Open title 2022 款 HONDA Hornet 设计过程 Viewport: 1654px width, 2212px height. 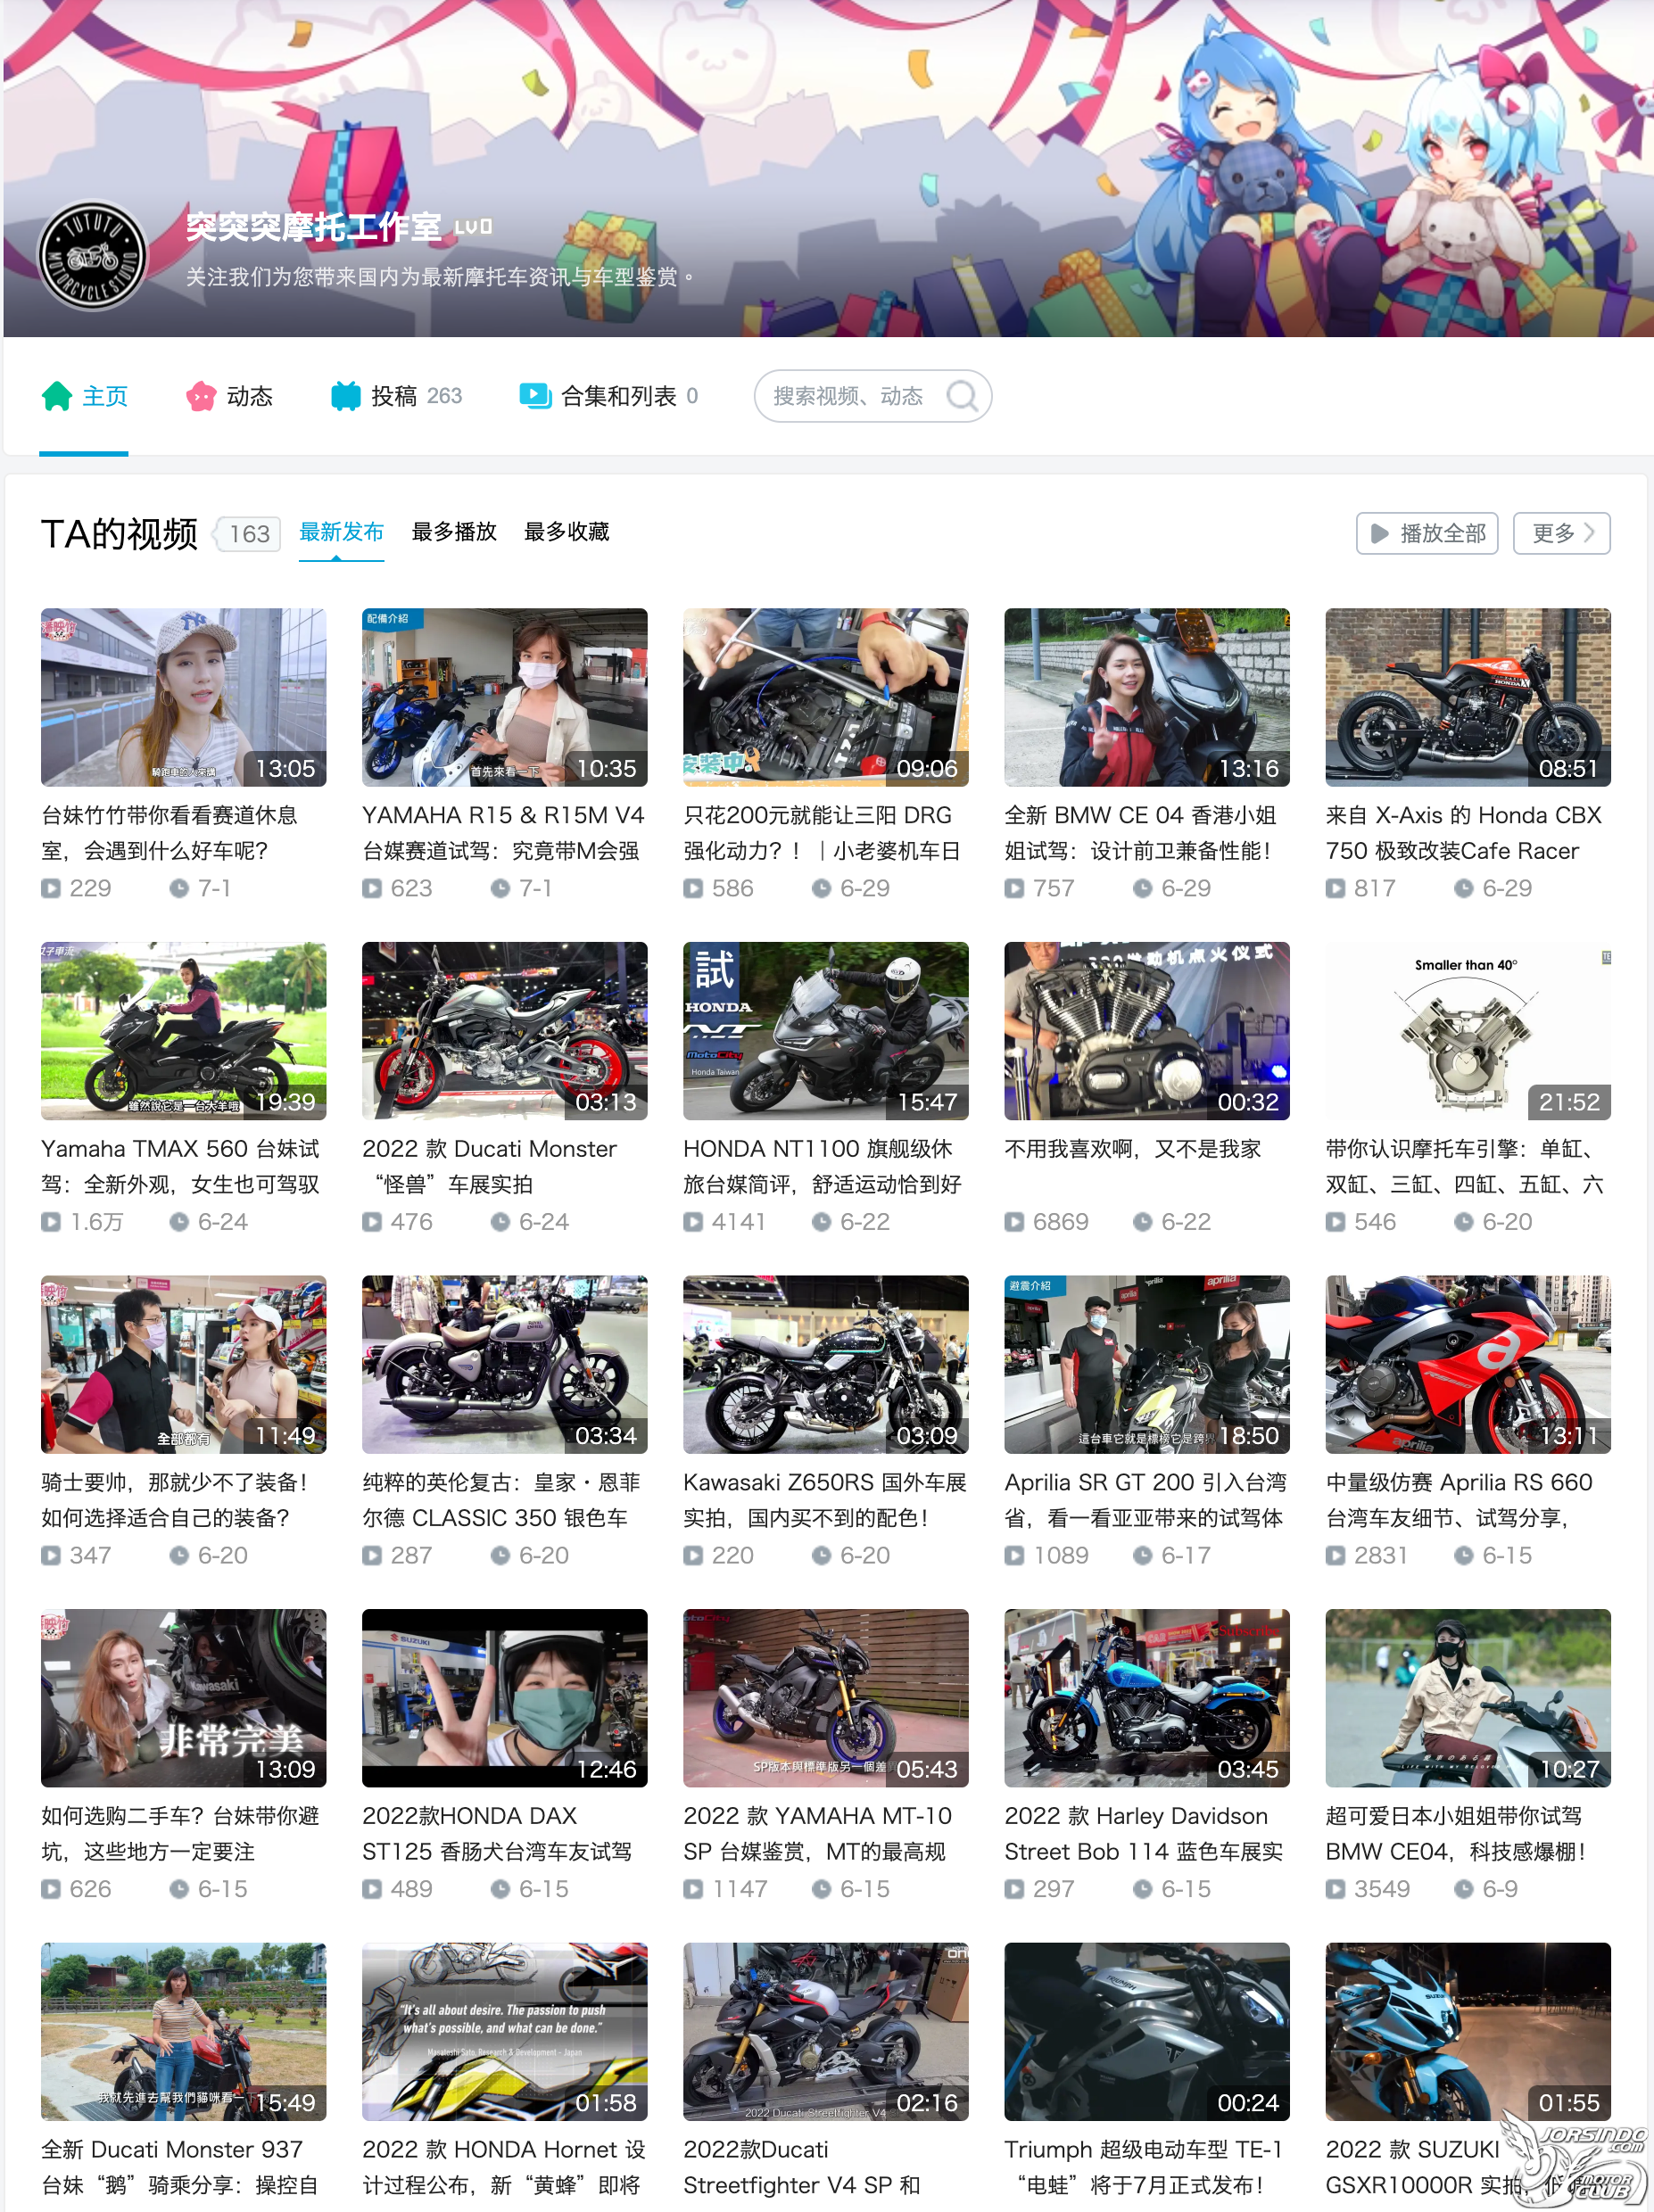504,2167
